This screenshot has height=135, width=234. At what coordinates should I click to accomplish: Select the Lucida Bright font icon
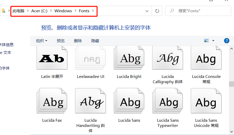pyautogui.click(x=129, y=58)
